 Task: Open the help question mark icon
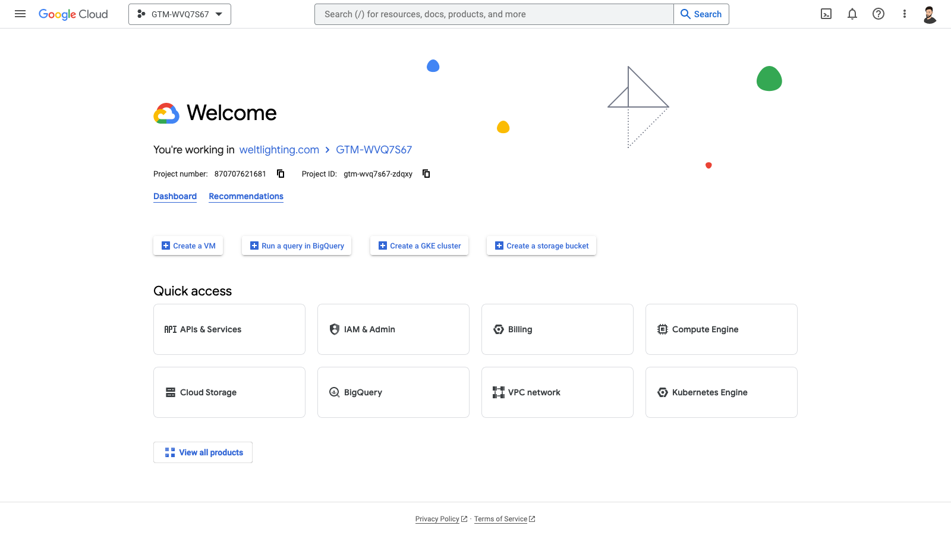click(878, 14)
